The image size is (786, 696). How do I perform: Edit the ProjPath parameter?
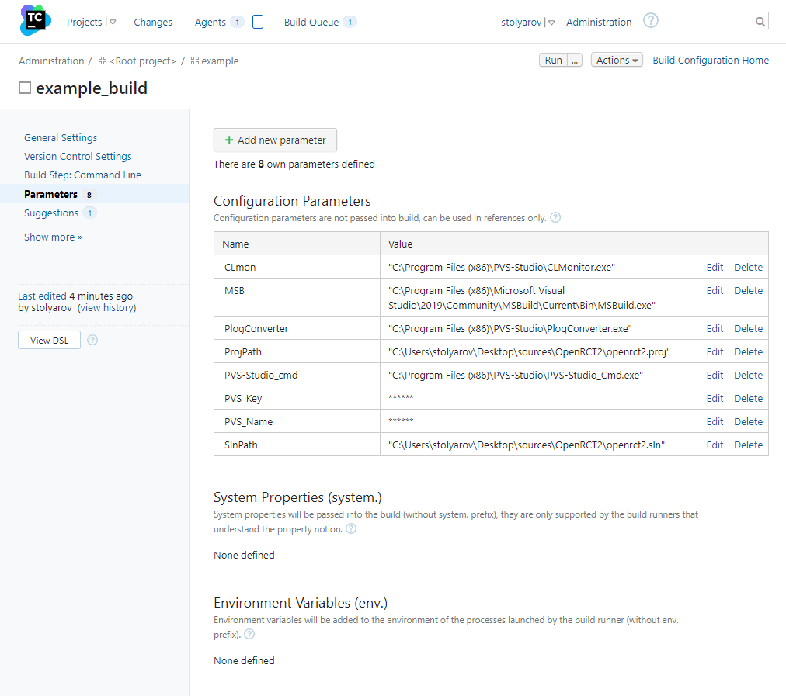[715, 352]
